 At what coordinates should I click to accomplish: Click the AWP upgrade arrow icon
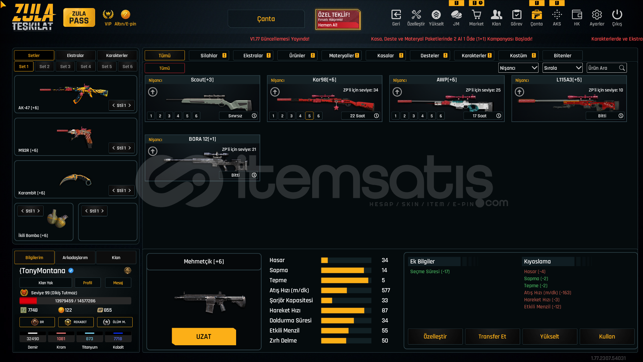[x=397, y=92]
